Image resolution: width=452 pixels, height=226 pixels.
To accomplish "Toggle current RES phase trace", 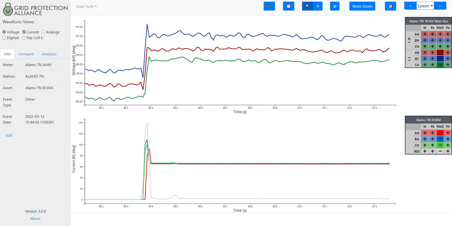I will tap(448, 151).
